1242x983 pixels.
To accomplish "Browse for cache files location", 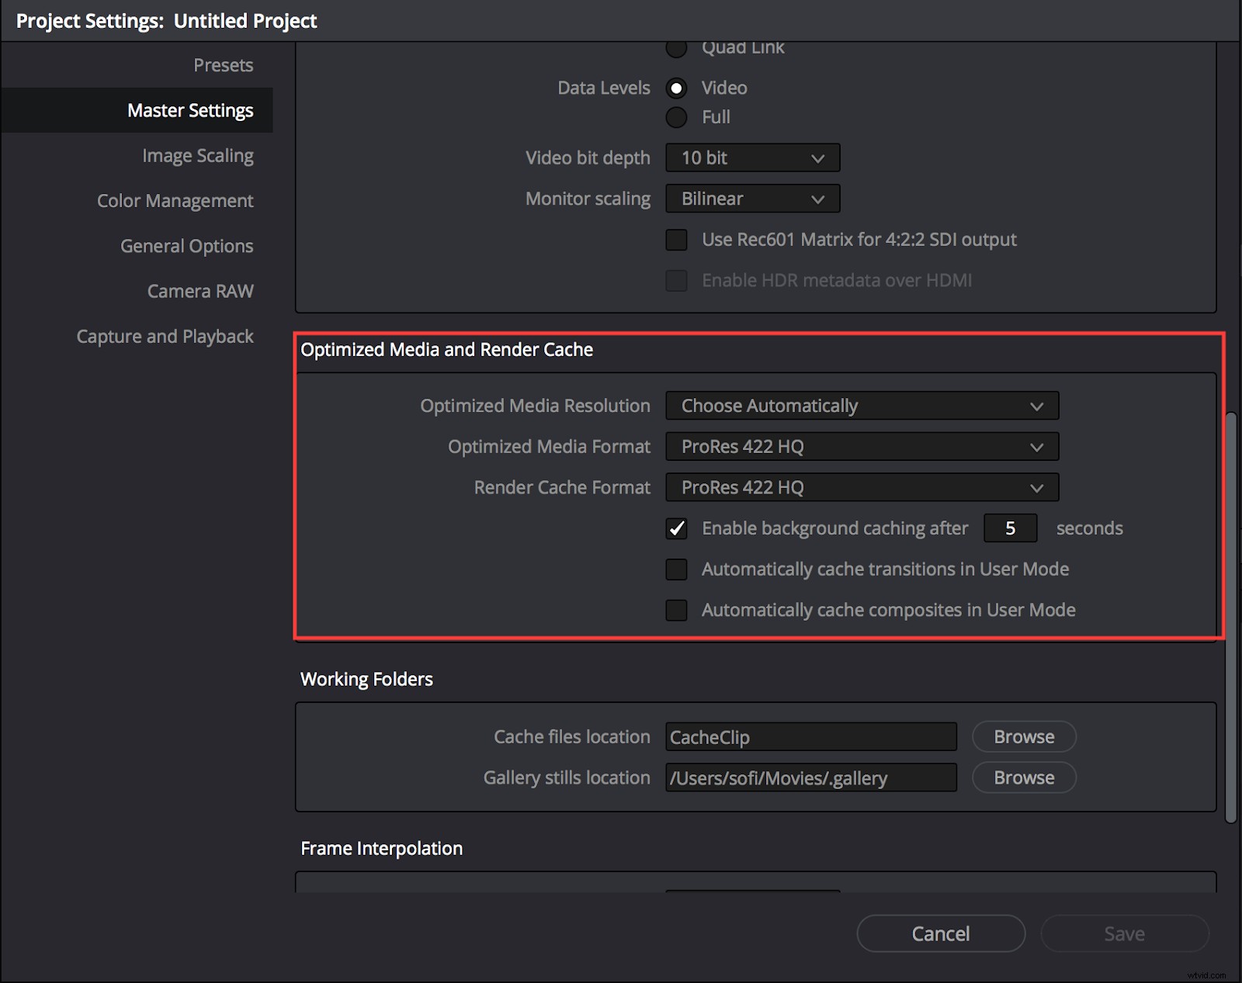I will coord(1023,736).
